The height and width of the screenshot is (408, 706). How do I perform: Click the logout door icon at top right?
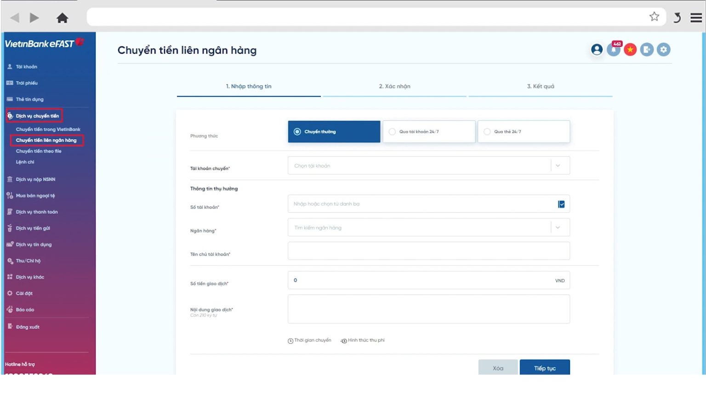[x=647, y=49]
